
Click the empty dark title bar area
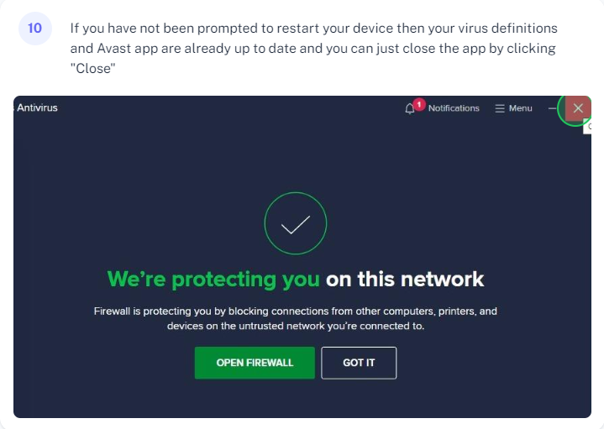pos(231,108)
